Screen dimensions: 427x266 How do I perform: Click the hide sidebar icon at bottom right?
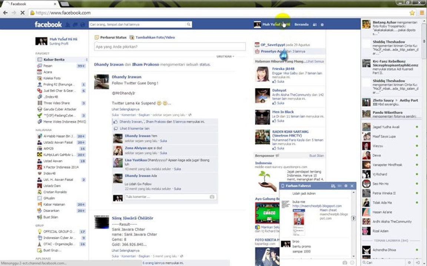pos(418,263)
